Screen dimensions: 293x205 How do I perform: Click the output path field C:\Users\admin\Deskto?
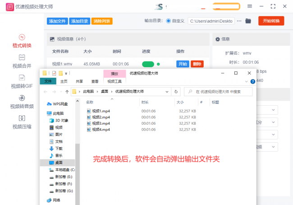pyautogui.click(x=211, y=21)
